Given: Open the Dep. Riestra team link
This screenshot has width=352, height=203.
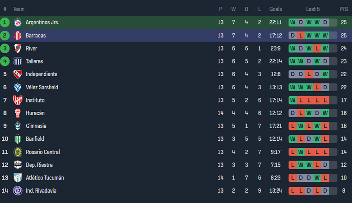Looking at the screenshot, I should [38, 165].
